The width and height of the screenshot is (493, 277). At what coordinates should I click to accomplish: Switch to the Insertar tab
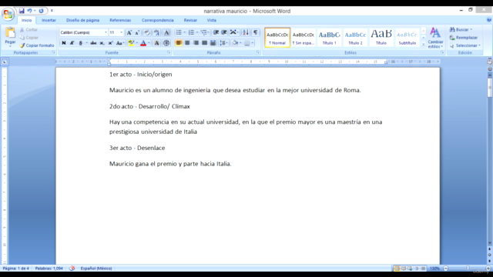(49, 20)
